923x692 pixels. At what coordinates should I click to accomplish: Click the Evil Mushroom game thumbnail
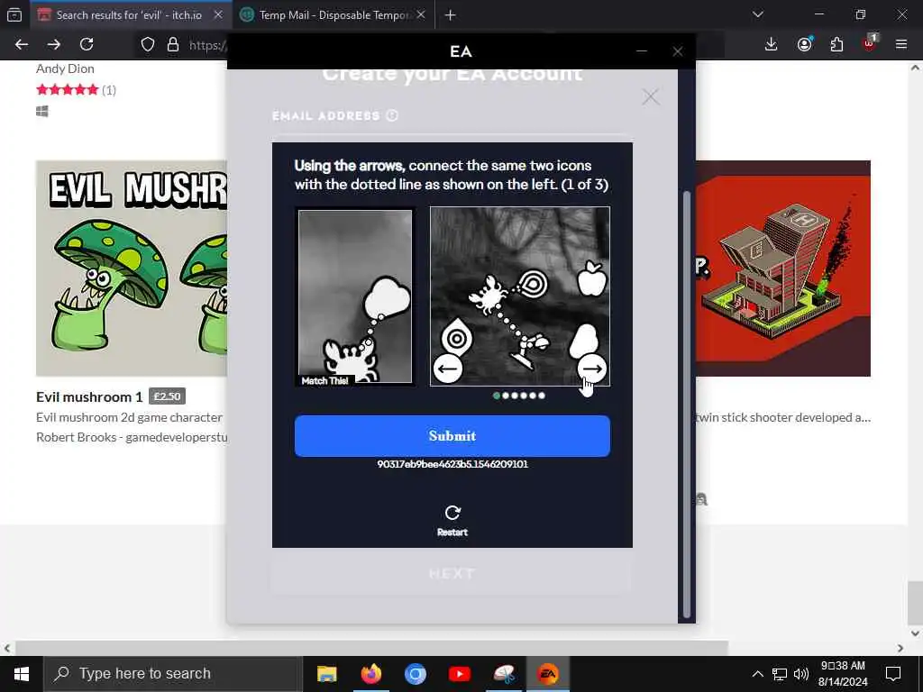[x=132, y=269]
